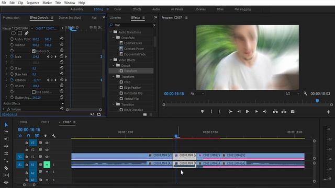Toggle V3 track output eye

(47, 143)
